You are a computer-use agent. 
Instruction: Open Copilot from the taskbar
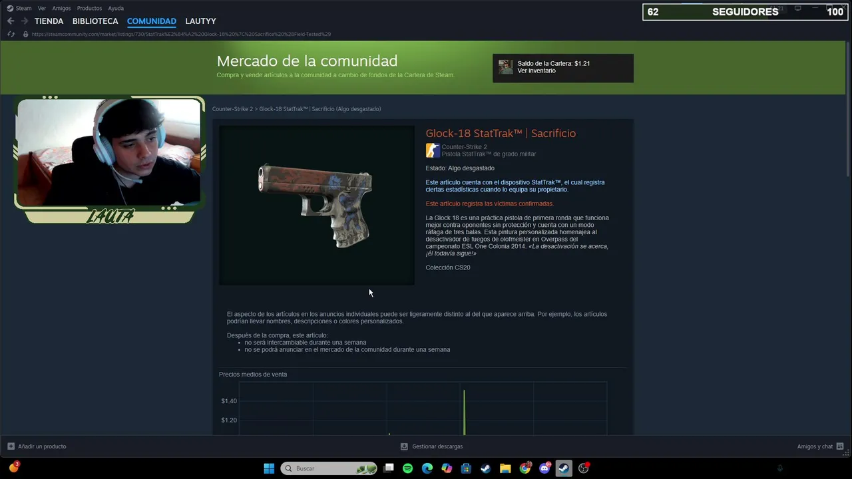pyautogui.click(x=447, y=468)
